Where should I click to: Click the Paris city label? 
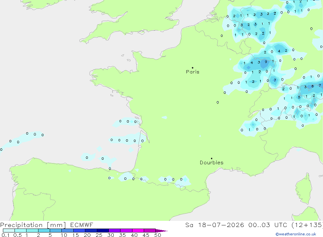[193, 72]
